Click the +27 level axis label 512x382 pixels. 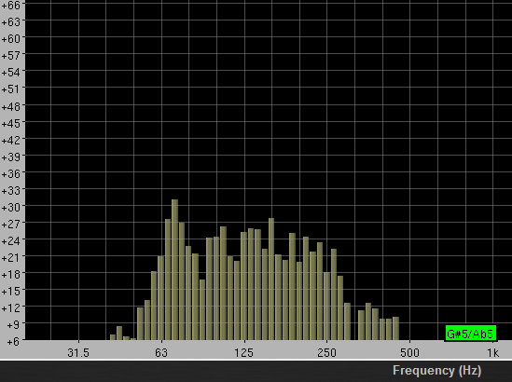click(x=11, y=225)
